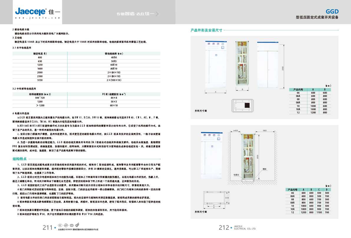The width and height of the screenshot is (351, 238).
Task: Click the www.jecele.com web address
Action: [38, 18]
